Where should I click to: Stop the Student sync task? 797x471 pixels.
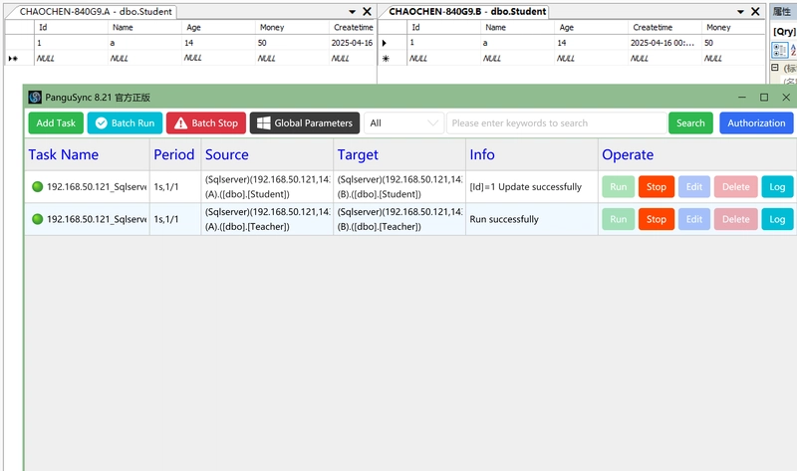point(657,186)
